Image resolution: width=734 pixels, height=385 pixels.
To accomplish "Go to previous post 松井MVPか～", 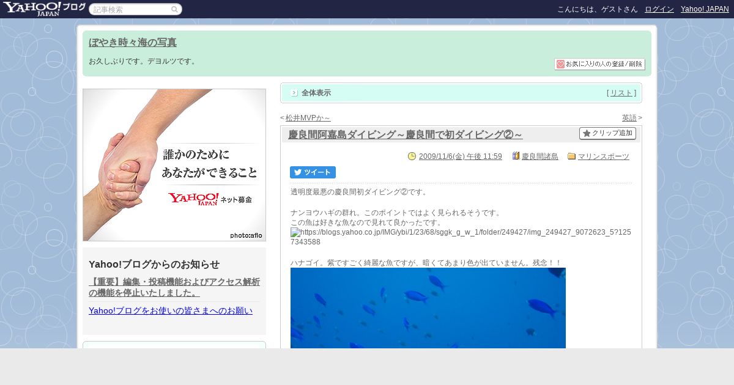I will 308,118.
